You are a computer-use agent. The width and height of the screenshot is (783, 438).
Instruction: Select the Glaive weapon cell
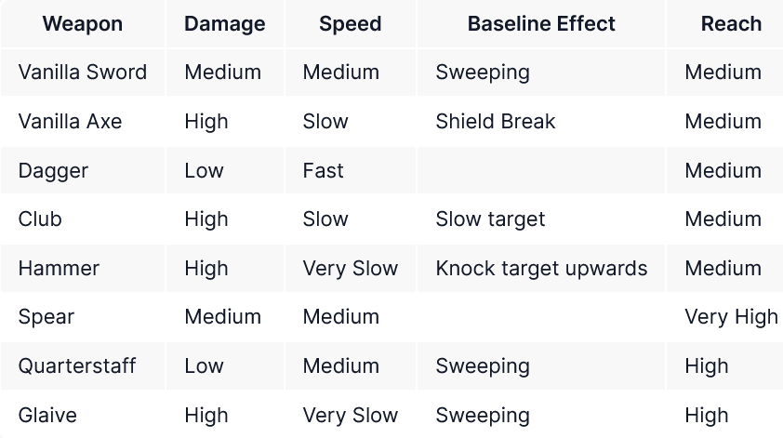tap(47, 416)
